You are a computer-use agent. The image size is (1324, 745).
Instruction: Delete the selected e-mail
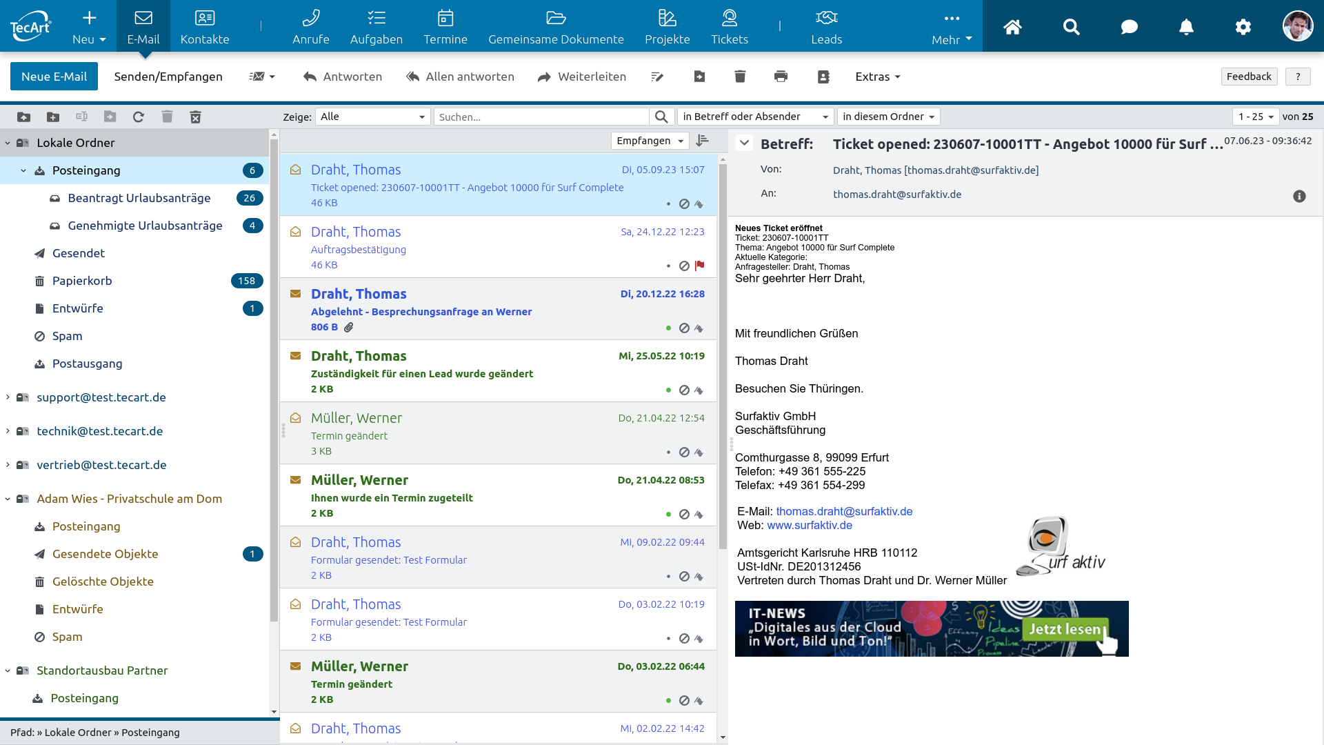(740, 77)
